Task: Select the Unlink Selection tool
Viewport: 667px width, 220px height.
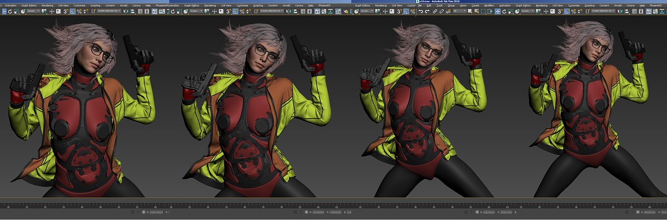Action: pyautogui.click(x=441, y=11)
